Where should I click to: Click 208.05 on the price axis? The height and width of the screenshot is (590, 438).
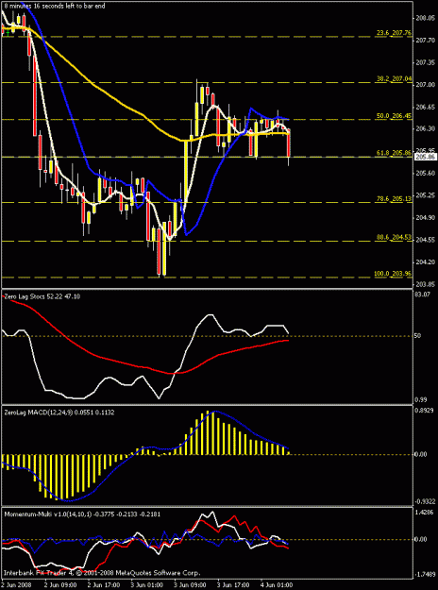point(425,18)
